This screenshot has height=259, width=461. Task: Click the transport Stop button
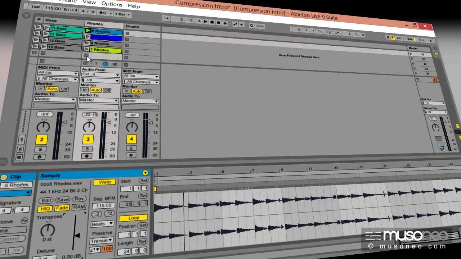click(212, 22)
